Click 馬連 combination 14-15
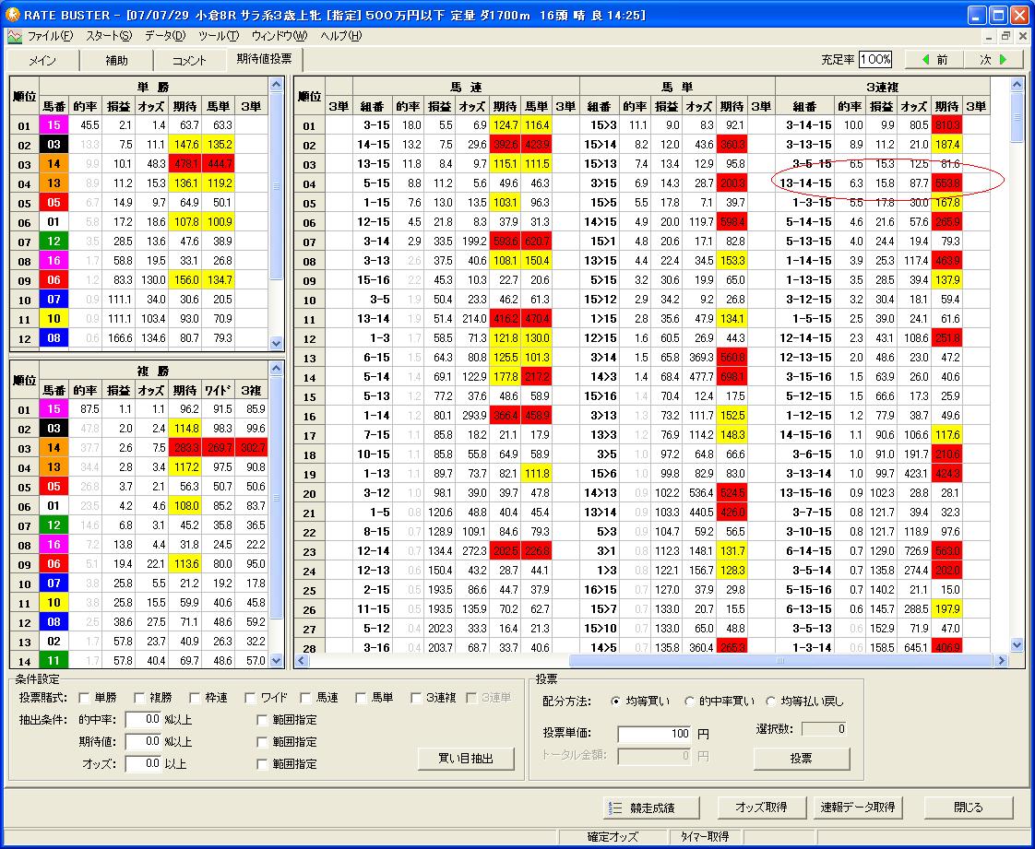Screen dimensions: 1035x849 [373, 145]
